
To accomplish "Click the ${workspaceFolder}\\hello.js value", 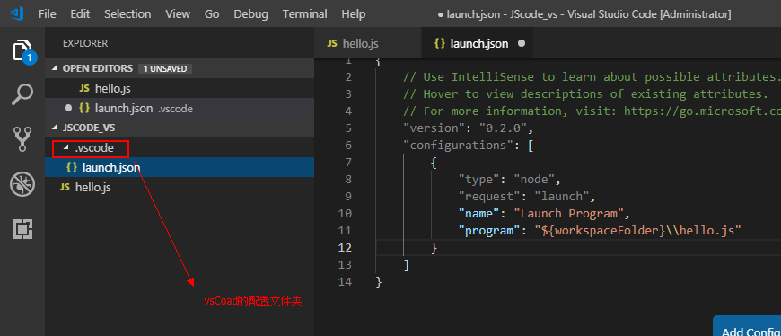I will (x=638, y=231).
